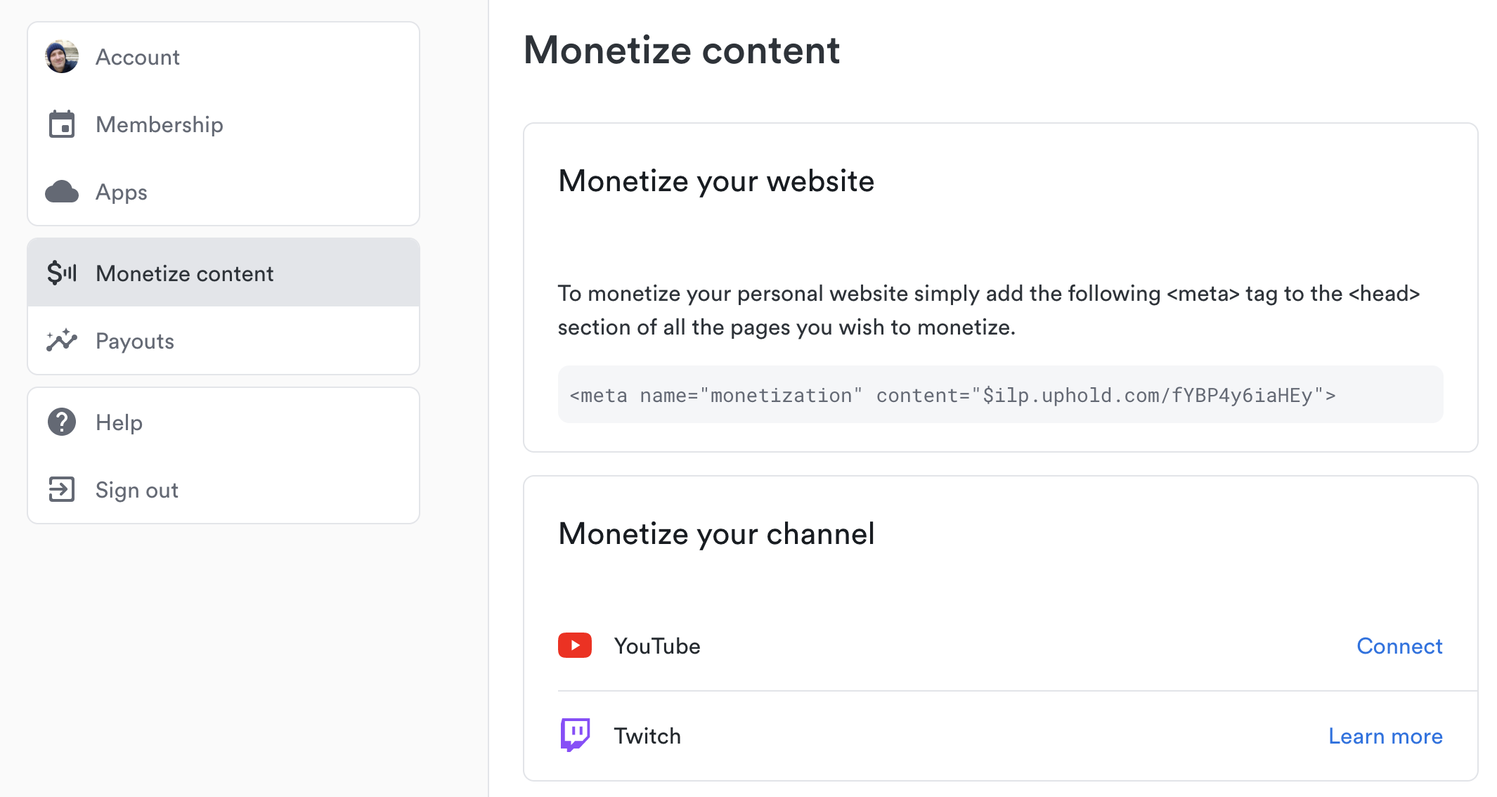The image size is (1497, 797).
Task: Click the Monetize content dollar icon
Action: click(x=62, y=273)
